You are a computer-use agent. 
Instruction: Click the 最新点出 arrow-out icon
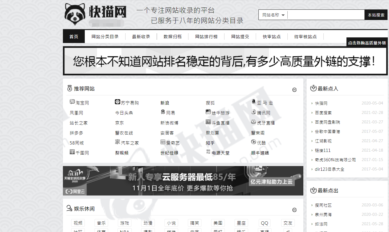[x=313, y=190]
